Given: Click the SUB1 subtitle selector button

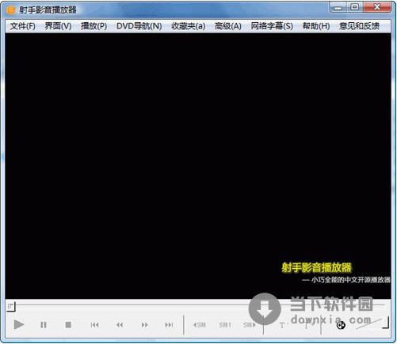Looking at the screenshot, I should point(225,325).
